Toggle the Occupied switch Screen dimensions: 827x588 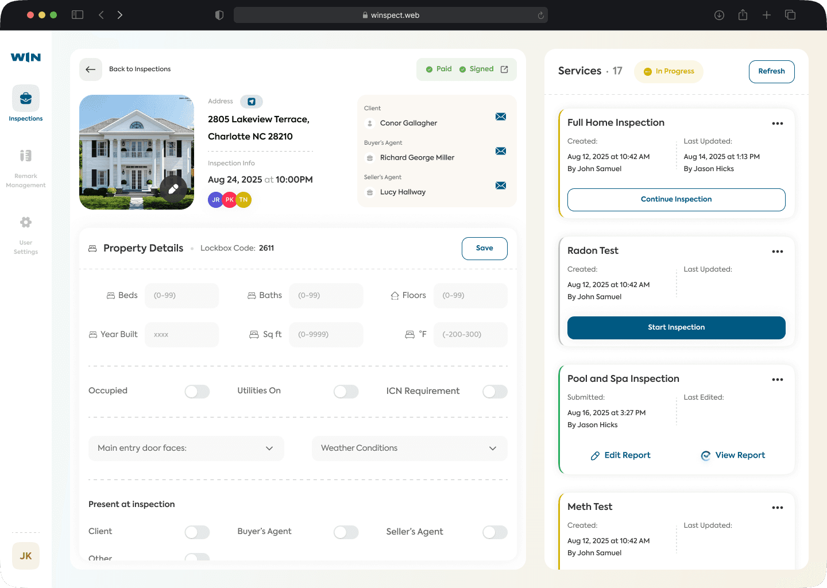(197, 392)
